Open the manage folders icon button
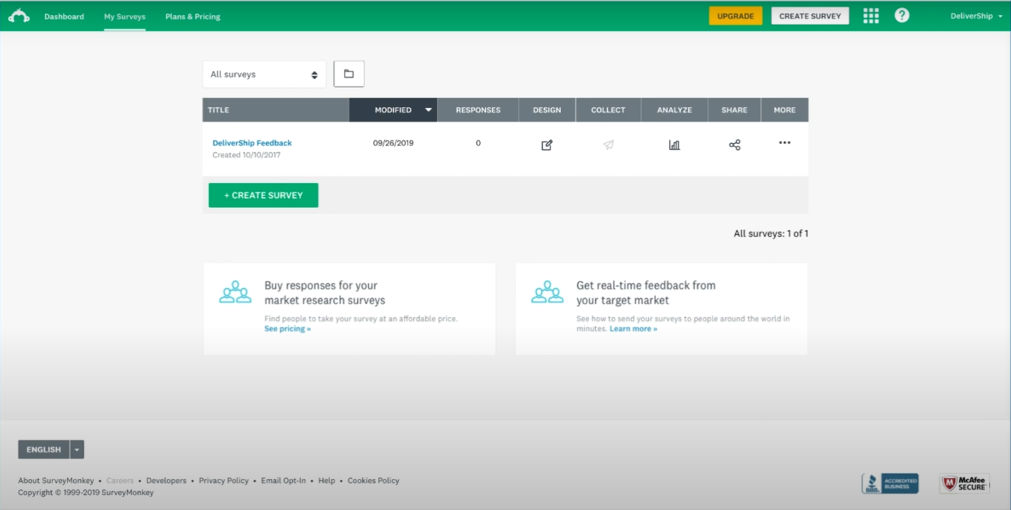The image size is (1011, 510). [349, 74]
